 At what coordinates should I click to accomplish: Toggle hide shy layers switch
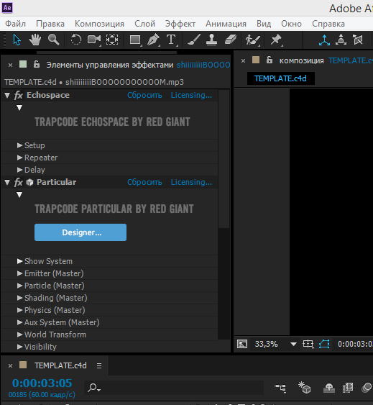pos(329,388)
